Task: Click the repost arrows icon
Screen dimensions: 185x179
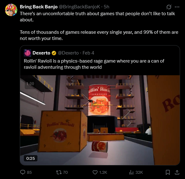Action: pos(59,172)
